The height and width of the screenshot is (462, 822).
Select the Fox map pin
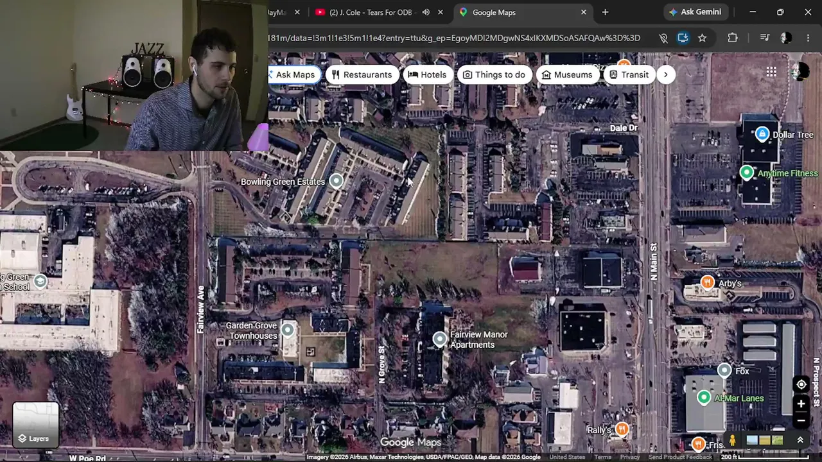pos(724,370)
